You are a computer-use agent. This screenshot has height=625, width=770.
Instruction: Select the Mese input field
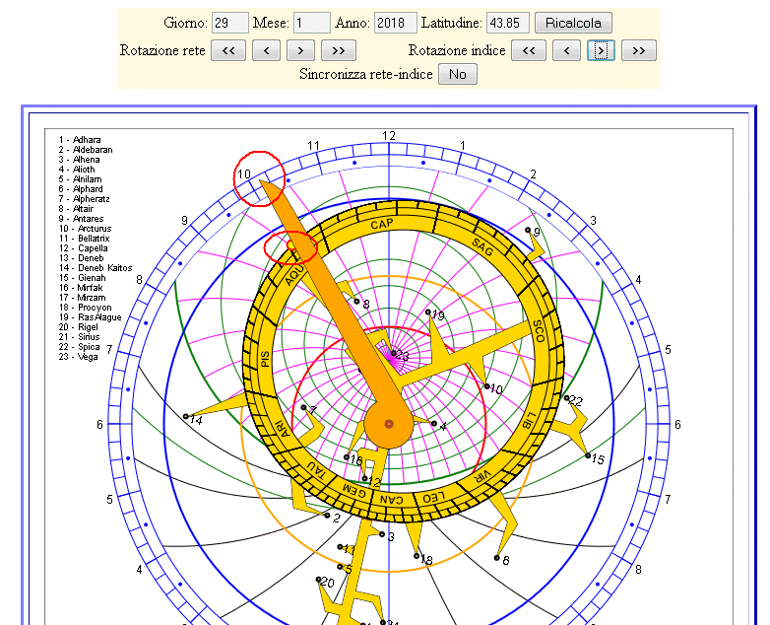(x=311, y=23)
